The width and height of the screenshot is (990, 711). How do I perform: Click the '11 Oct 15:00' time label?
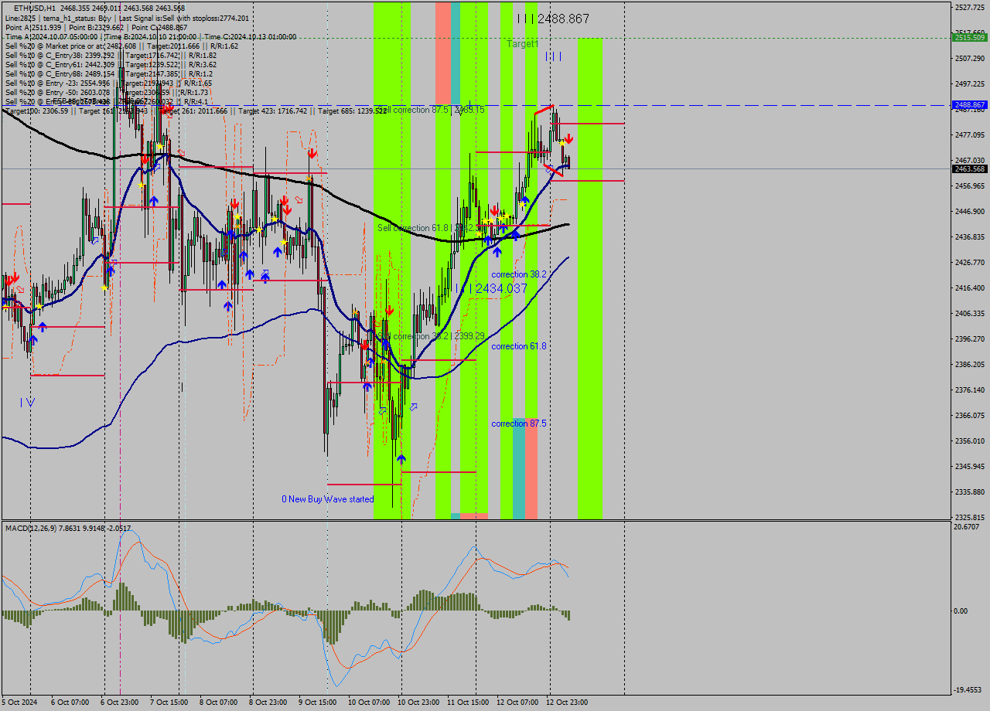coord(468,702)
